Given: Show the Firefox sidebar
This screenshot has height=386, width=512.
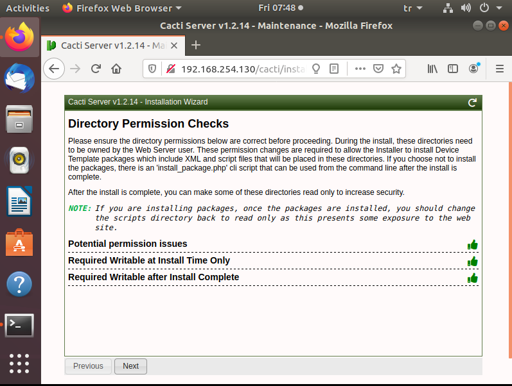Looking at the screenshot, I should [453, 69].
